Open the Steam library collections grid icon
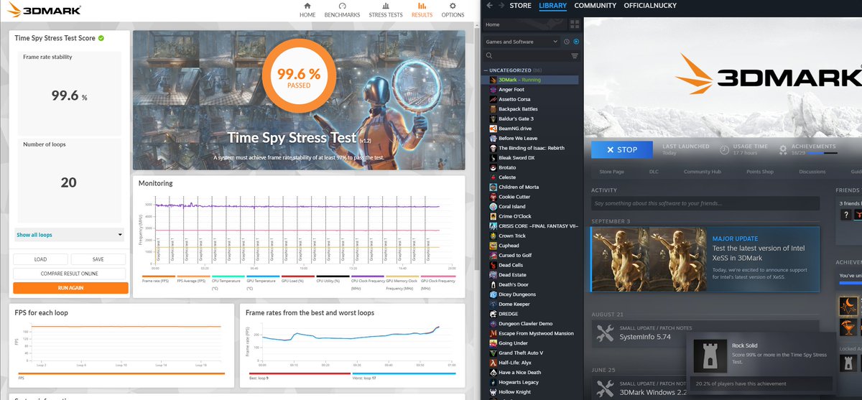The height and width of the screenshot is (400, 862). click(574, 24)
